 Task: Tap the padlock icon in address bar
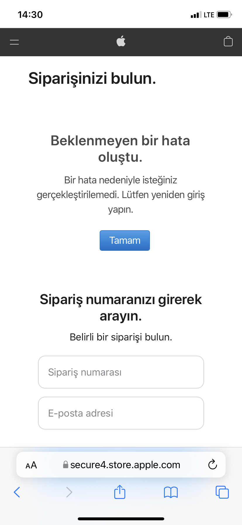coord(66,465)
